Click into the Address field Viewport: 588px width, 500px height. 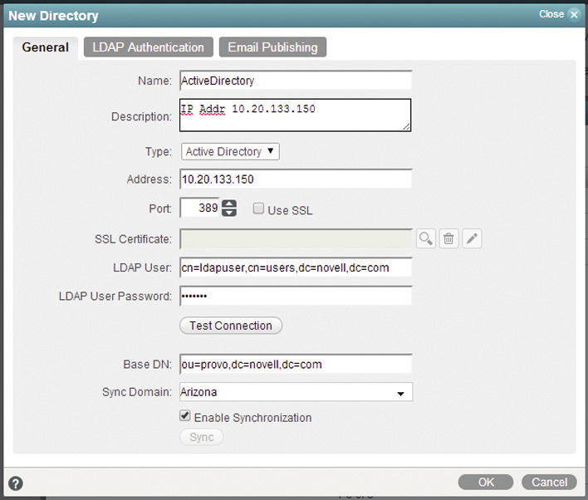pos(296,179)
